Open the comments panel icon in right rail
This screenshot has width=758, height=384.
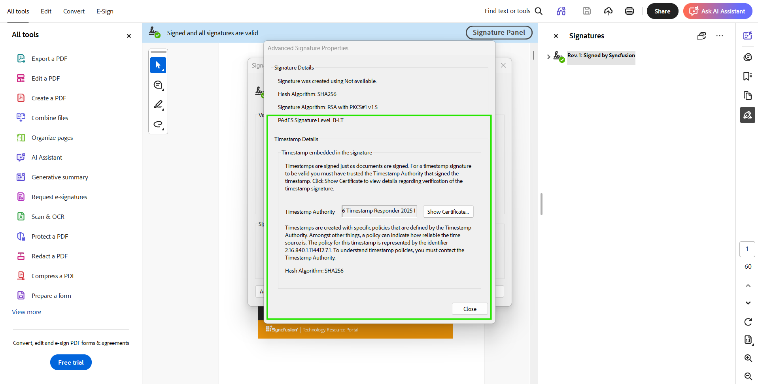(x=747, y=57)
